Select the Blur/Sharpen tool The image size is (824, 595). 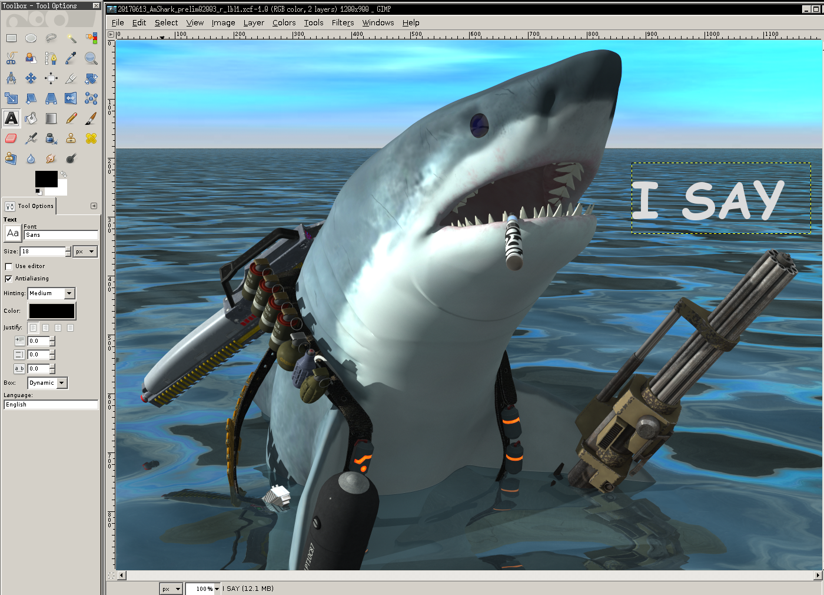31,158
